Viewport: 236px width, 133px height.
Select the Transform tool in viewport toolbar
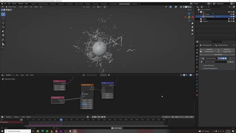pos(3,35)
